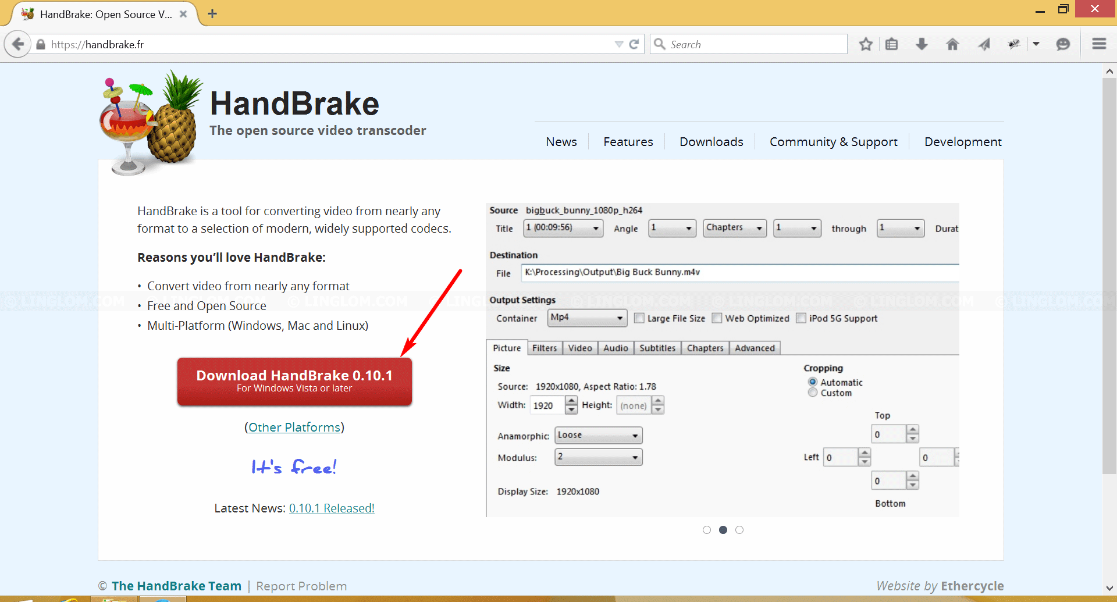The width and height of the screenshot is (1117, 602).
Task: Click the lock icon in the address bar
Action: click(41, 45)
